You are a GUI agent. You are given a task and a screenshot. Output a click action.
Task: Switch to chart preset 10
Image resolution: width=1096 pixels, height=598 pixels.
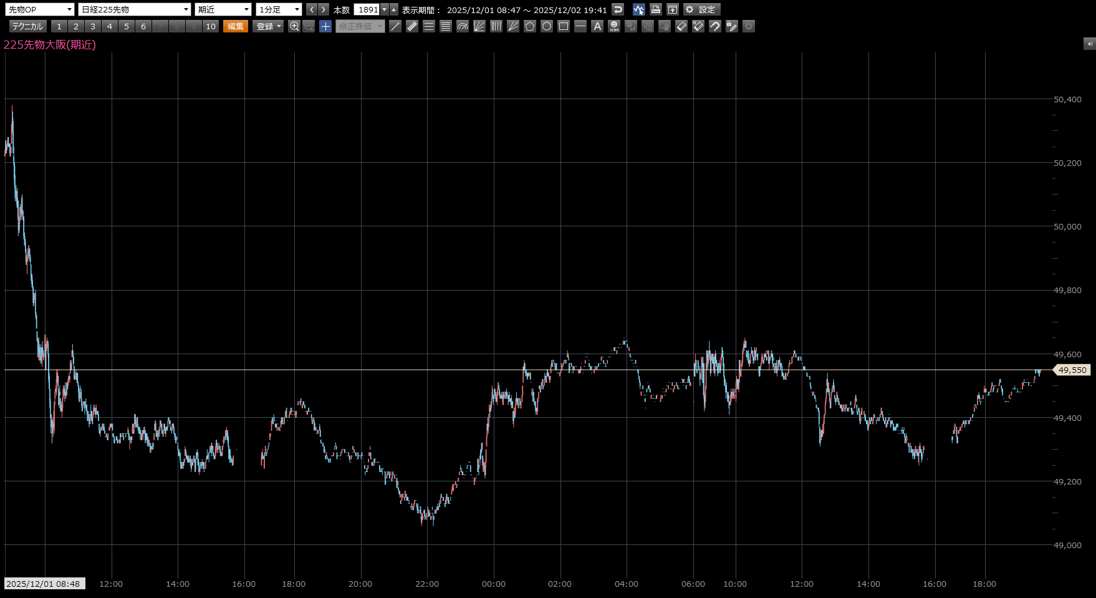tap(211, 26)
